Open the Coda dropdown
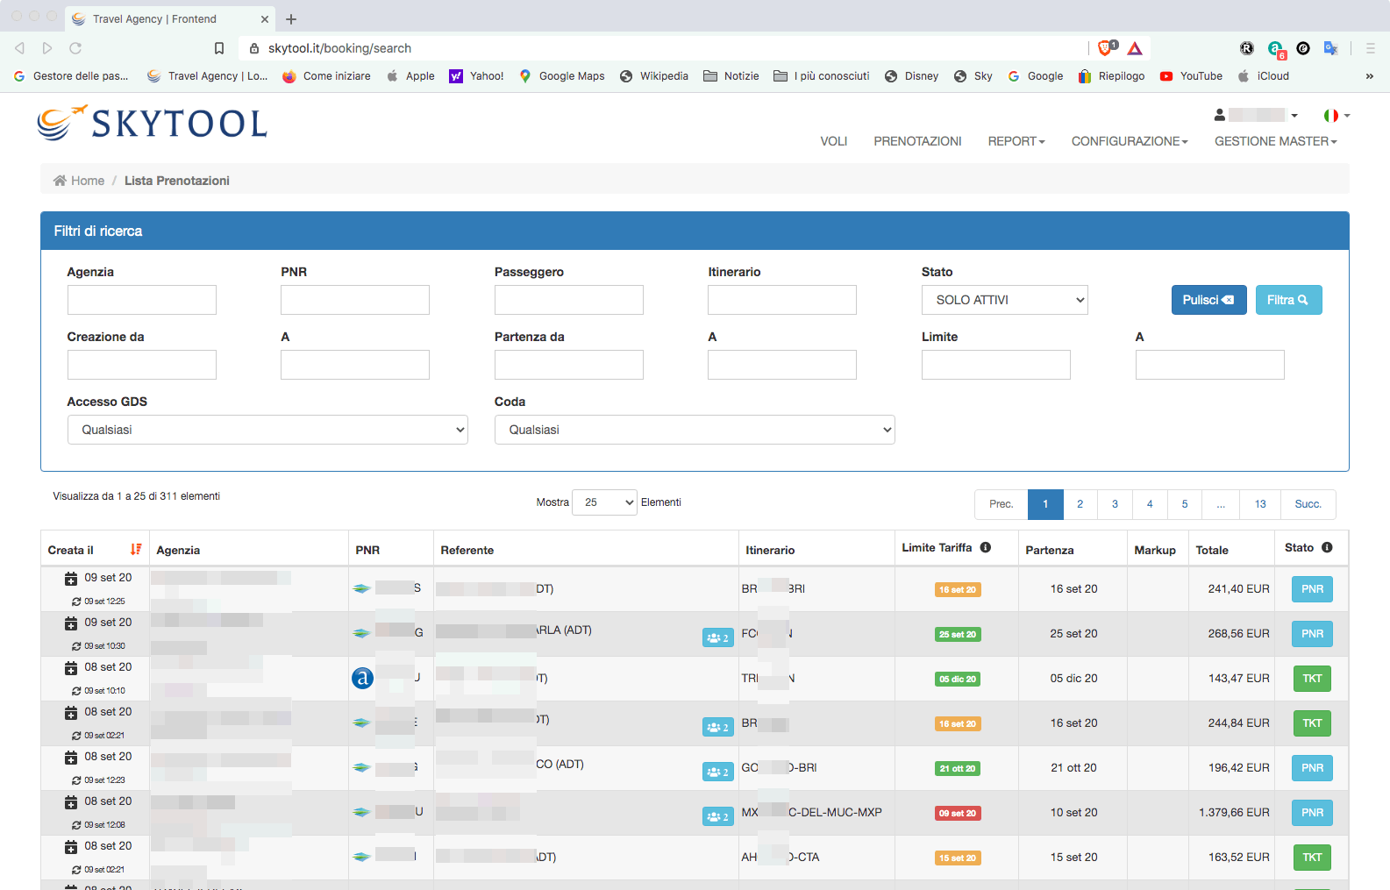1390x890 pixels. 694,430
